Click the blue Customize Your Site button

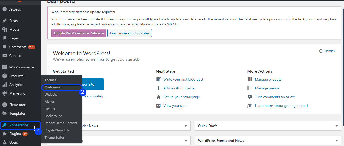pos(92,84)
